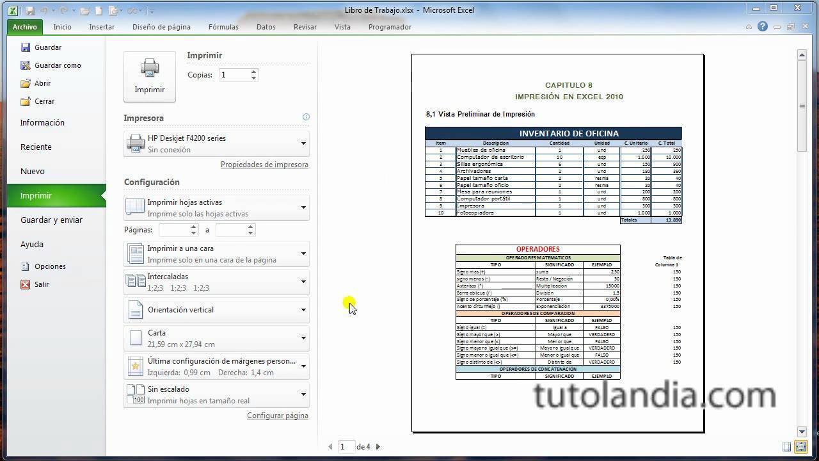Open the Imprimir hojas activas dropdown
This screenshot has width=819, height=461.
(216, 207)
